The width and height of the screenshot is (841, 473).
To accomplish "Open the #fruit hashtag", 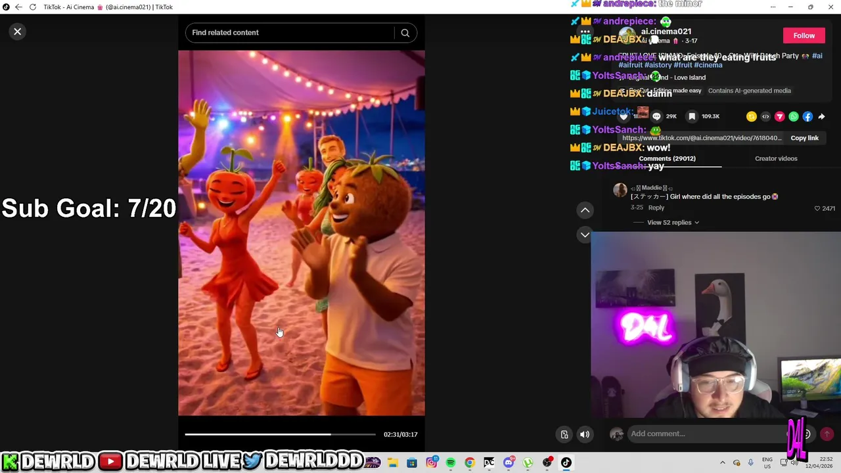I will pyautogui.click(x=683, y=65).
